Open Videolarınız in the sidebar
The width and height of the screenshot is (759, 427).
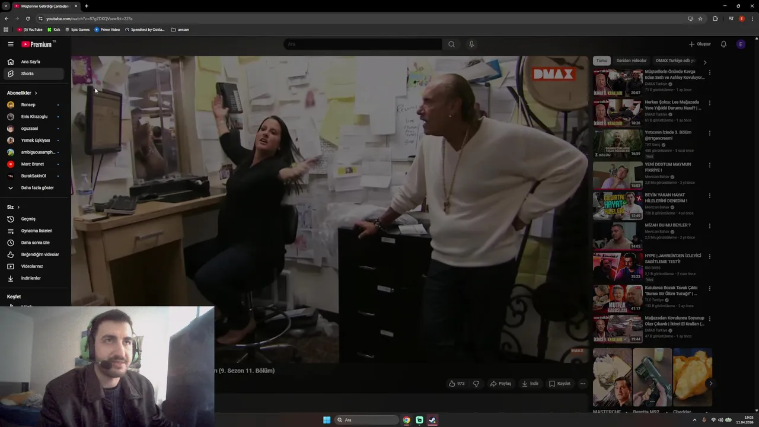(x=33, y=266)
